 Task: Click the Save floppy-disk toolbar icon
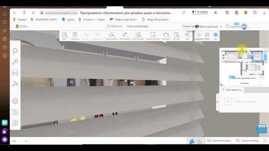[x=75, y=36]
